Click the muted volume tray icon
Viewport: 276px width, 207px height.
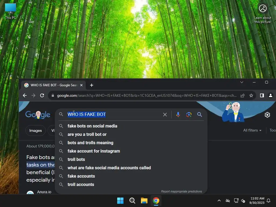click(243, 201)
